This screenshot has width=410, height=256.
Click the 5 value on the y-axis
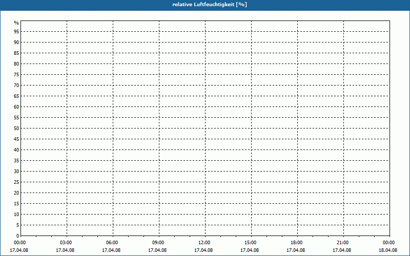pyautogui.click(x=17, y=225)
